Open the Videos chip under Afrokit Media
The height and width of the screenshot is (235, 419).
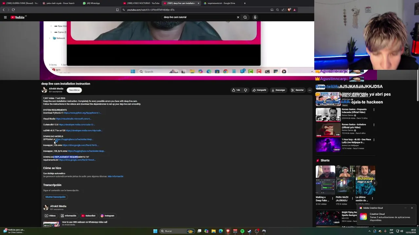tap(50, 216)
